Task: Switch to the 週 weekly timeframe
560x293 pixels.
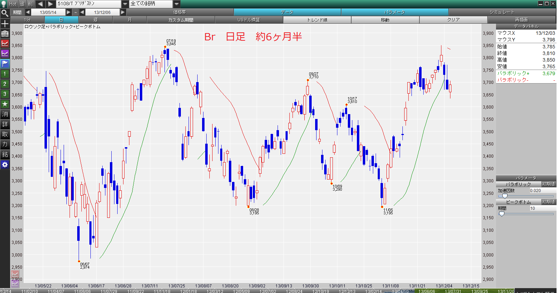Action: (x=95, y=20)
